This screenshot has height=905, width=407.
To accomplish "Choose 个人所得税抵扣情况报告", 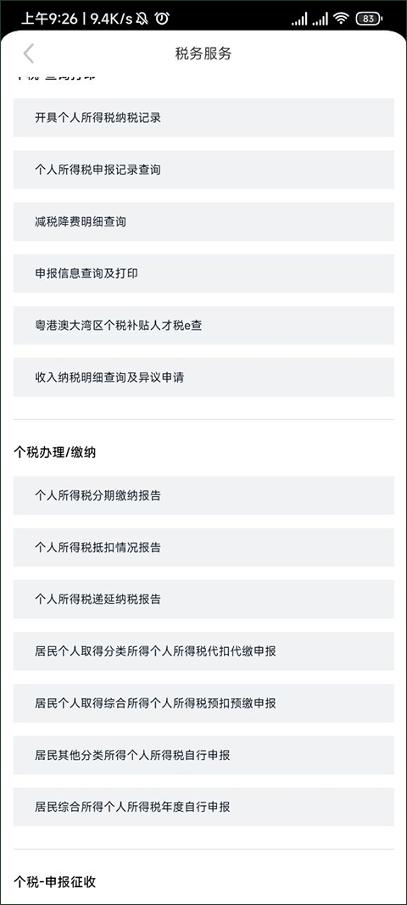I will pos(203,547).
